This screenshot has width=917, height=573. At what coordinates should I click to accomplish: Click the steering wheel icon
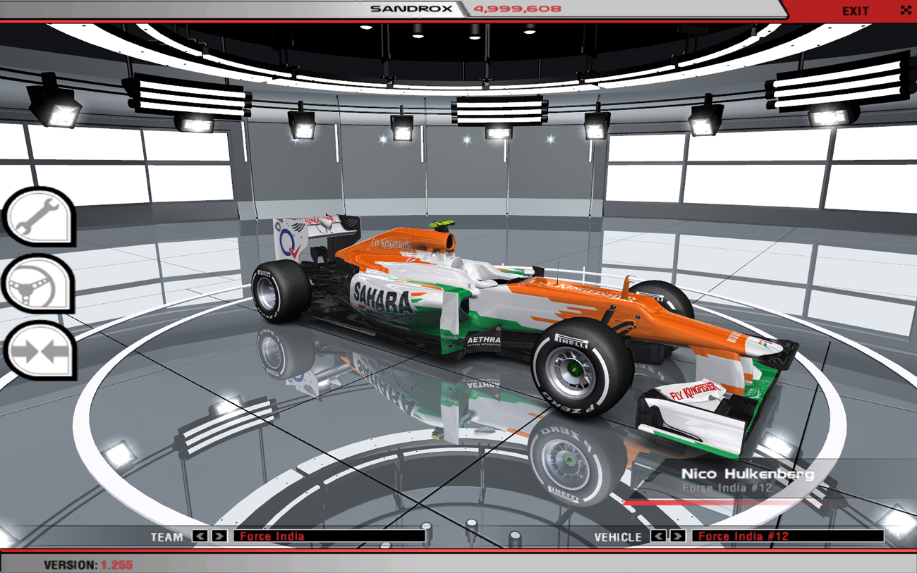[39, 284]
